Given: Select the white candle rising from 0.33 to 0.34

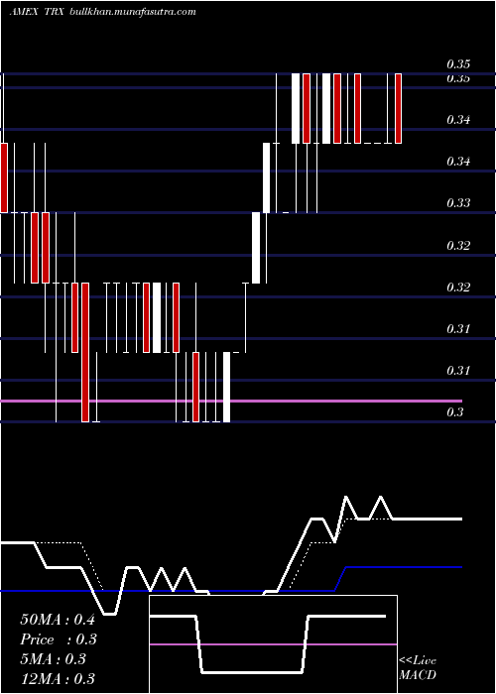Looking at the screenshot, I should coord(266,177).
